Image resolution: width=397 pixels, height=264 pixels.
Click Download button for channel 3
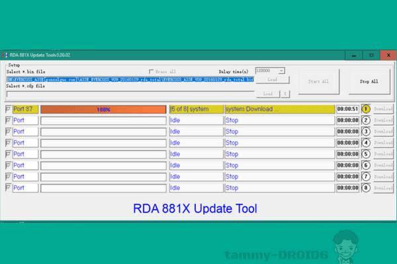[x=383, y=131]
